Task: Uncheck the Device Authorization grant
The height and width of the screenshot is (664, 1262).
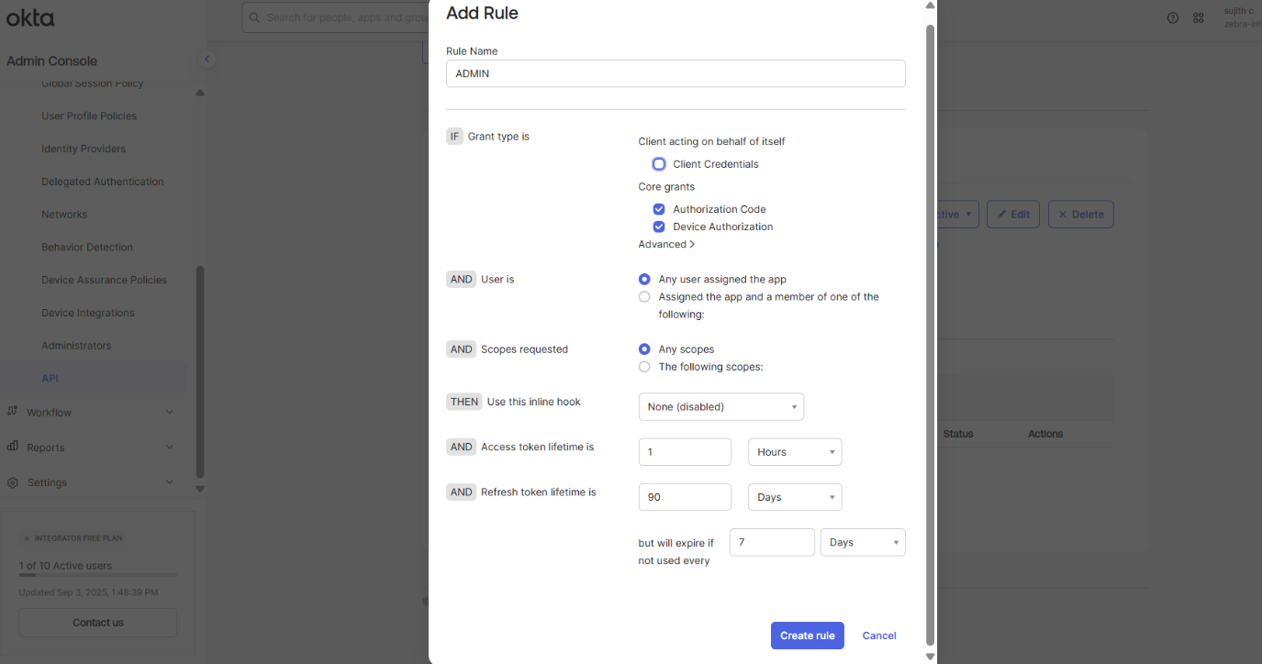Action: click(658, 227)
